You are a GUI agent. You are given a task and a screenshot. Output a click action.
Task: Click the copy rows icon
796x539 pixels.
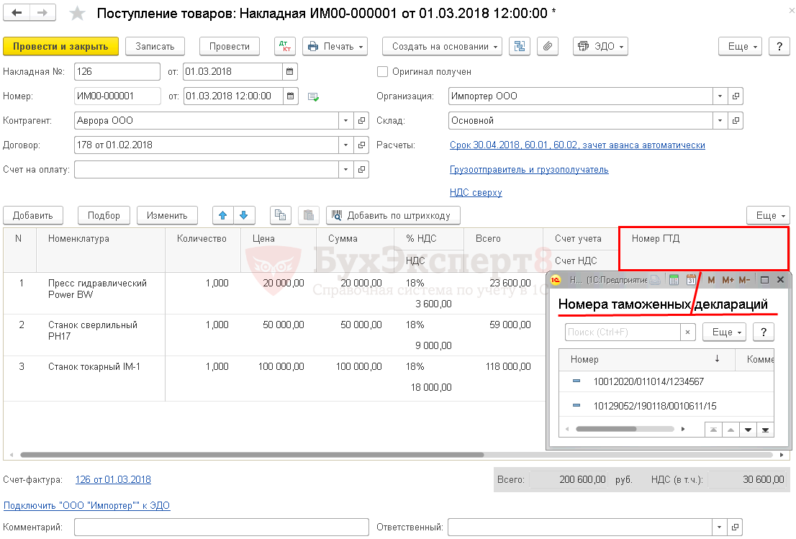[281, 215]
